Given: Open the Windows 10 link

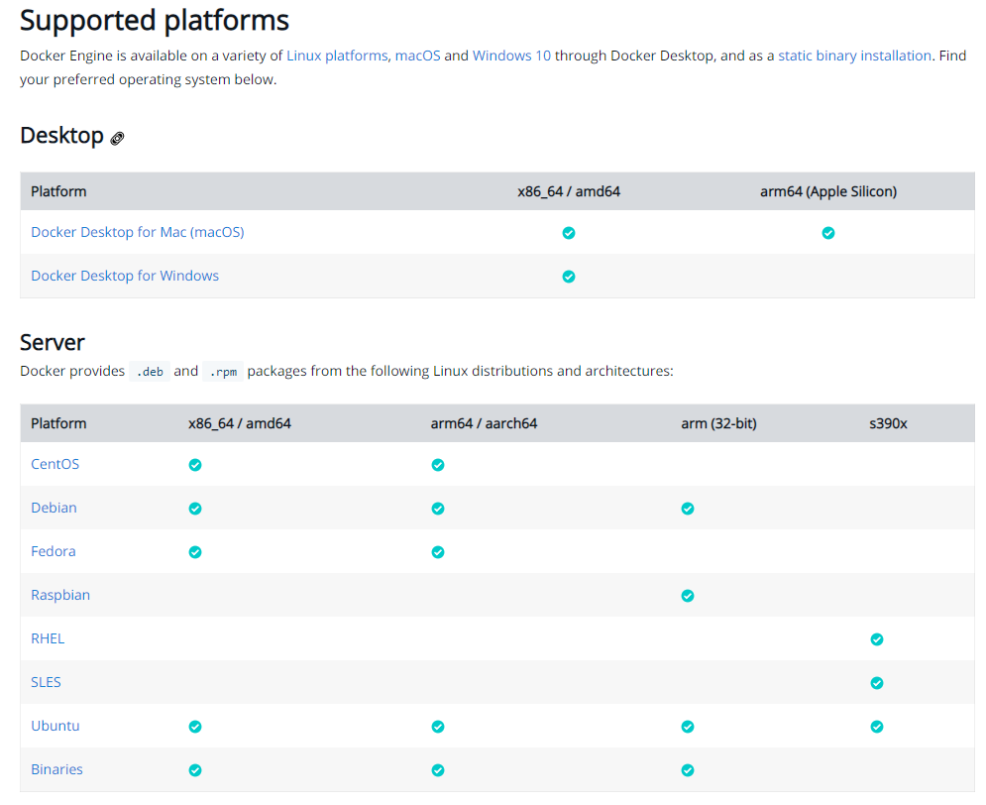Looking at the screenshot, I should click(x=511, y=56).
